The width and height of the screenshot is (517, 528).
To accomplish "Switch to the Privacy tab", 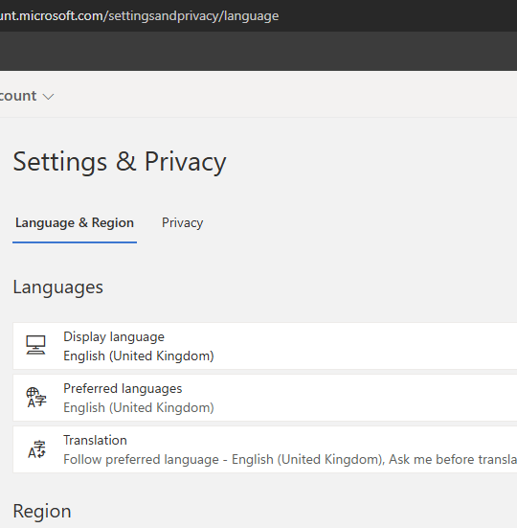I will coord(182,223).
